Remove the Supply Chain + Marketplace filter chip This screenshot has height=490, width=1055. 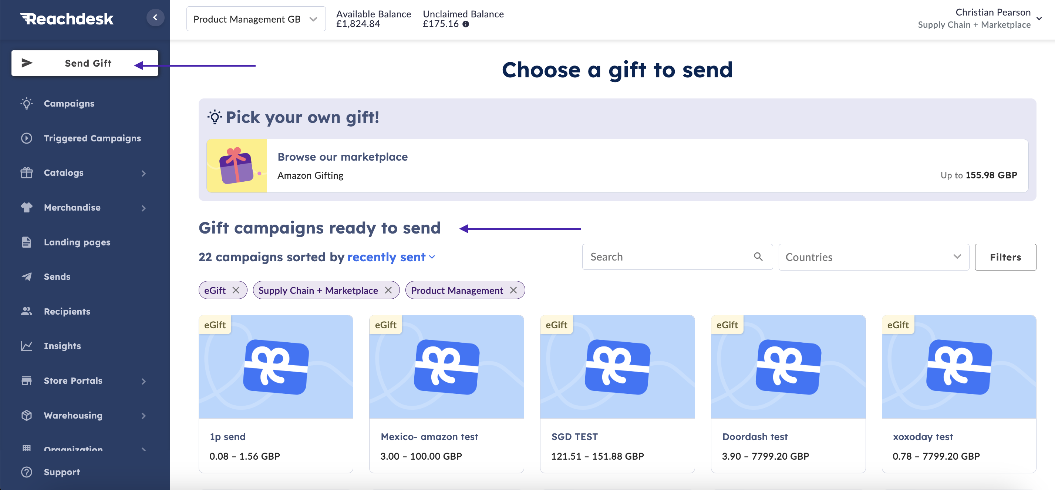[x=388, y=290]
